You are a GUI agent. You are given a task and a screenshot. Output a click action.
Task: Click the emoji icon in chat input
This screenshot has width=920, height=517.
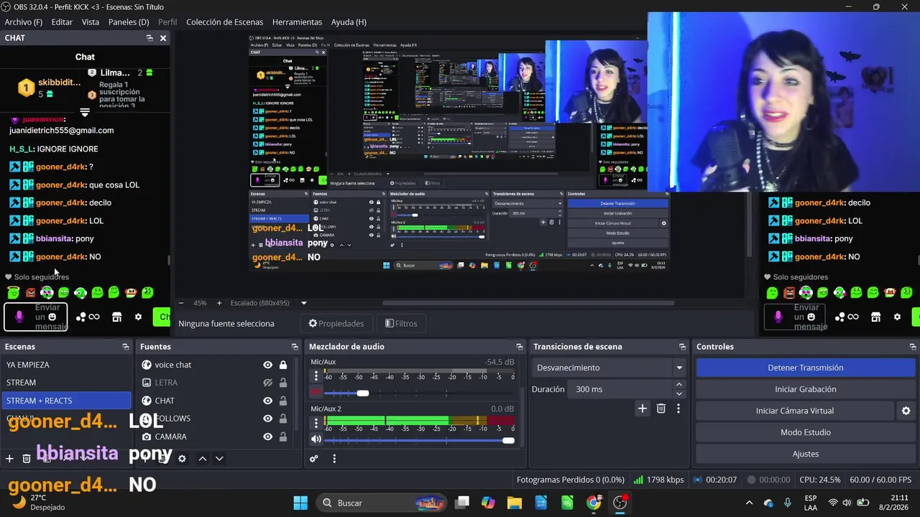[52, 317]
